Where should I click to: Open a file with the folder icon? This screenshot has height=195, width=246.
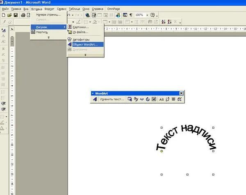pyautogui.click(x=9, y=15)
